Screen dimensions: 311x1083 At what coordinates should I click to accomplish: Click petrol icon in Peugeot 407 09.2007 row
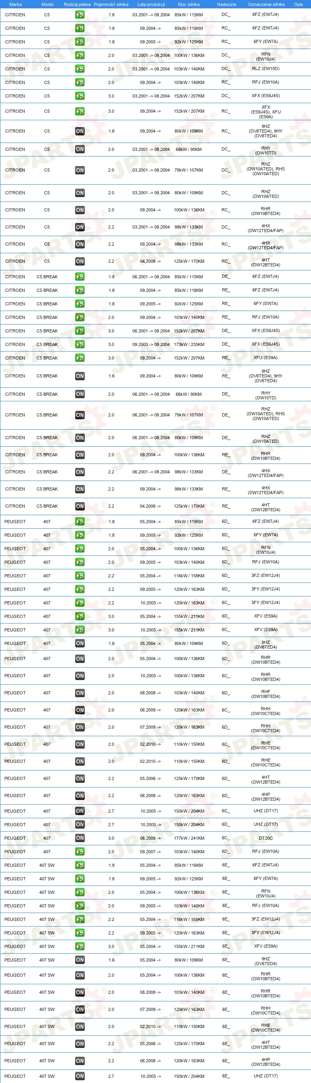[x=80, y=851]
